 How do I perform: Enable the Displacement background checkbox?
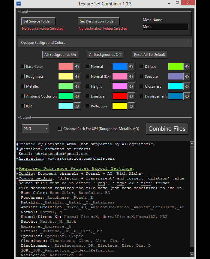click(142, 96)
